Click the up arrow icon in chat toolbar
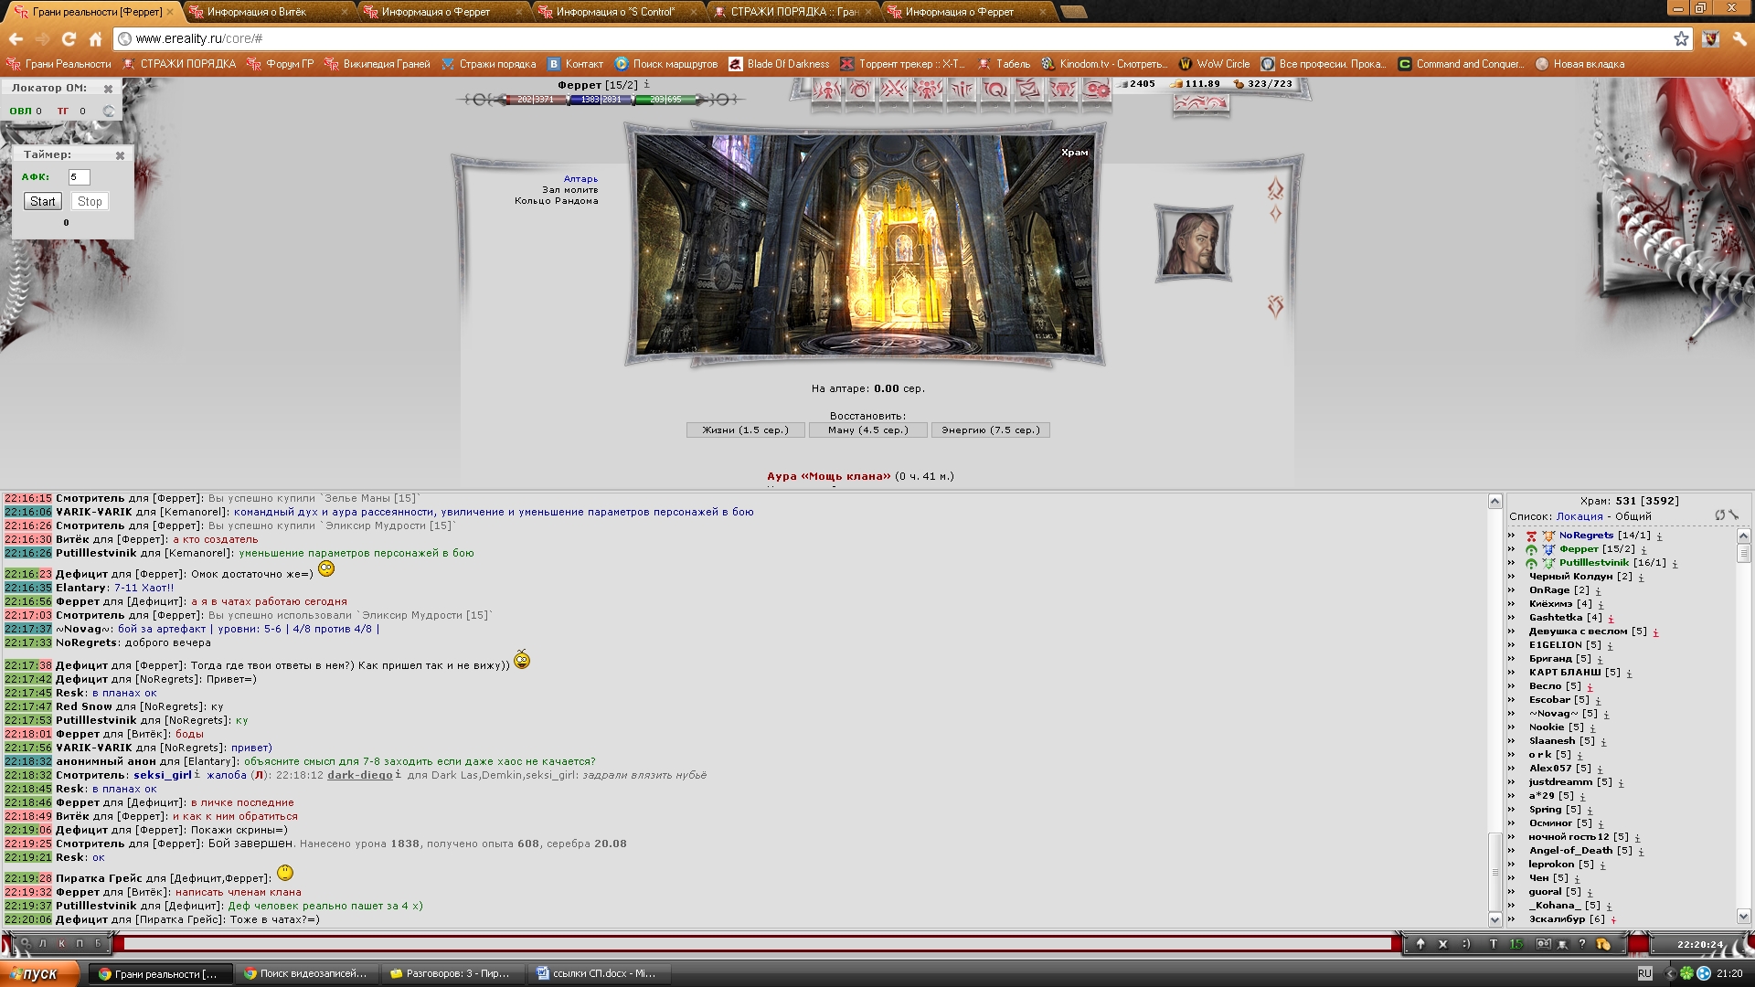 (1420, 944)
